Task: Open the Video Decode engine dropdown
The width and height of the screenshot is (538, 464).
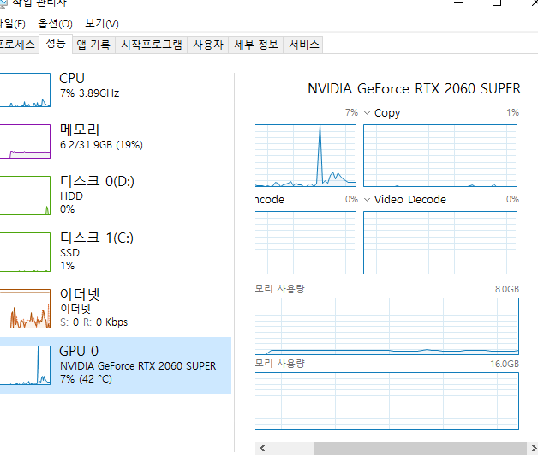Action: pyautogui.click(x=367, y=200)
